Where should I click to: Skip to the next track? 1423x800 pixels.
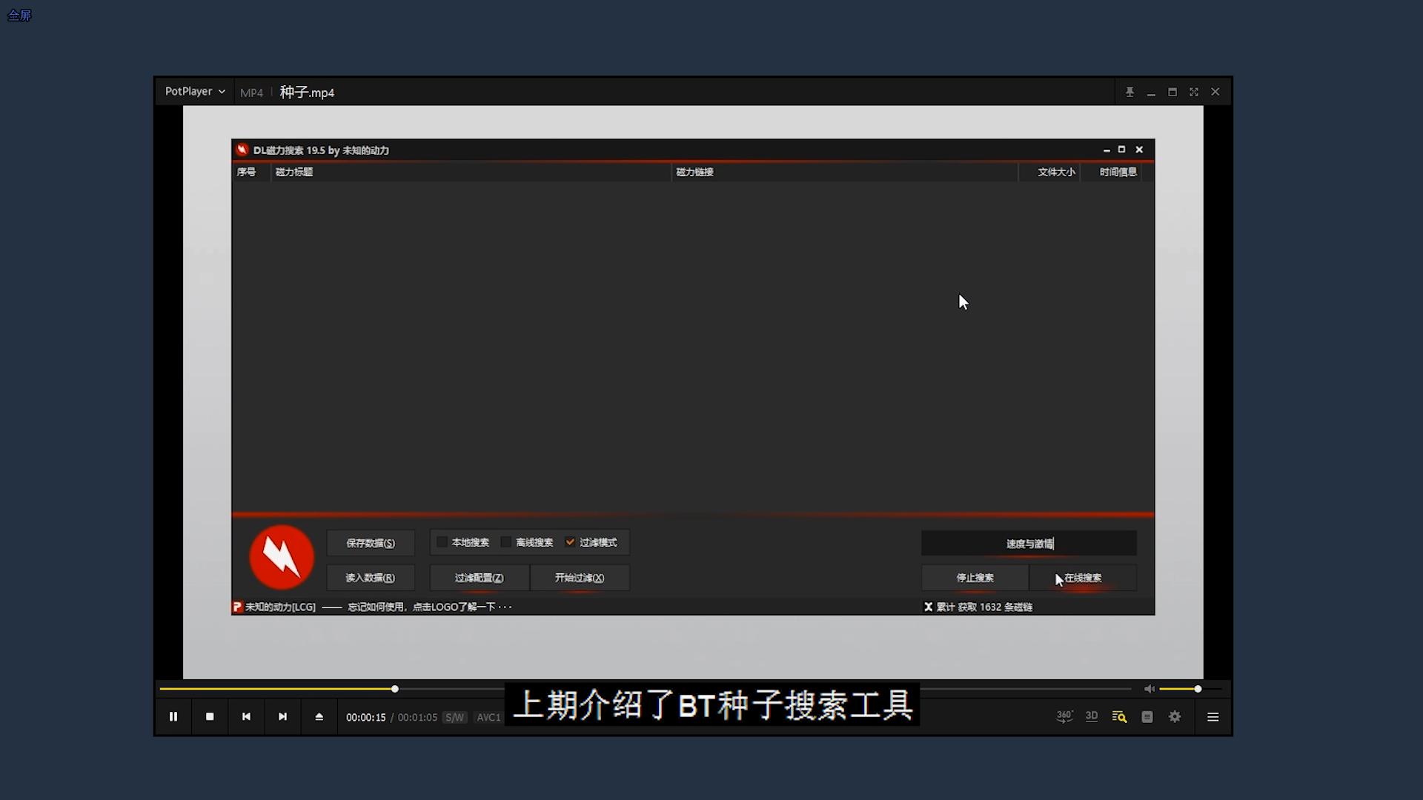(282, 716)
